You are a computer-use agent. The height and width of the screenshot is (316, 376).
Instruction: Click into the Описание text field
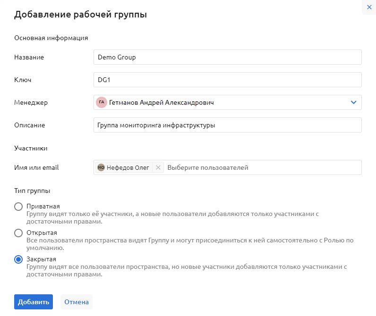pyautogui.click(x=228, y=125)
